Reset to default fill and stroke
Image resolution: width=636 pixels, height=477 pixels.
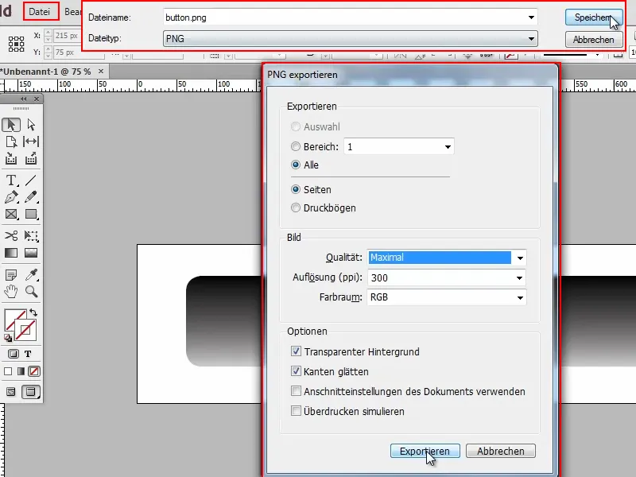click(x=8, y=338)
